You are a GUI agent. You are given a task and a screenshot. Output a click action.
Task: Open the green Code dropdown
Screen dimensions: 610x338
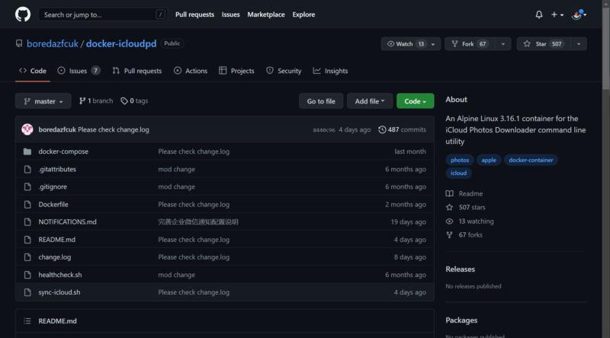coord(415,101)
